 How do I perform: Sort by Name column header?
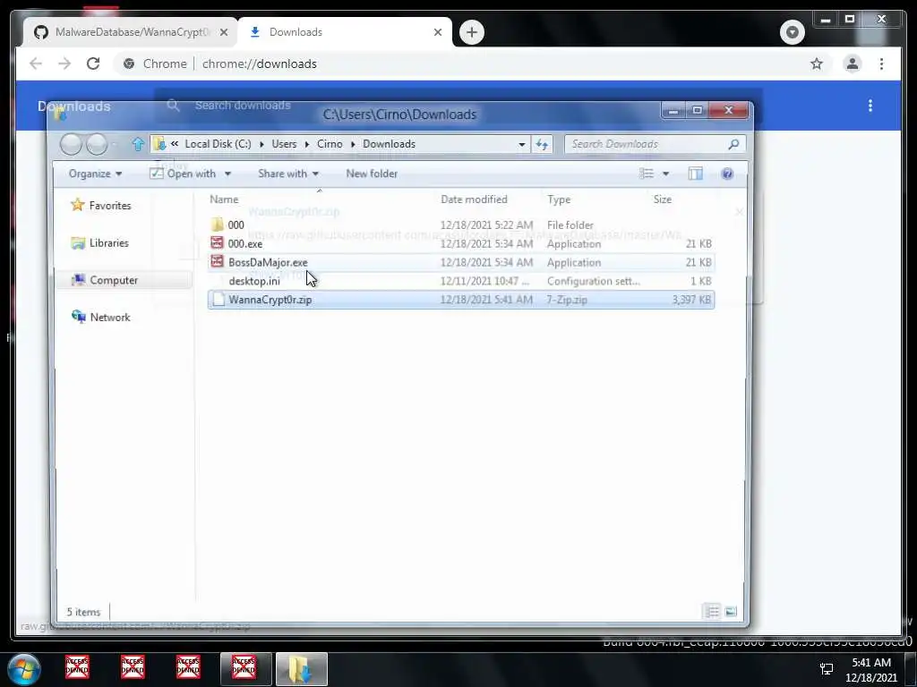pyautogui.click(x=224, y=199)
